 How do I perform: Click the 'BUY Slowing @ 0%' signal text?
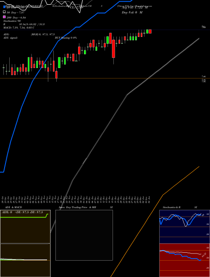[x=66, y=38]
